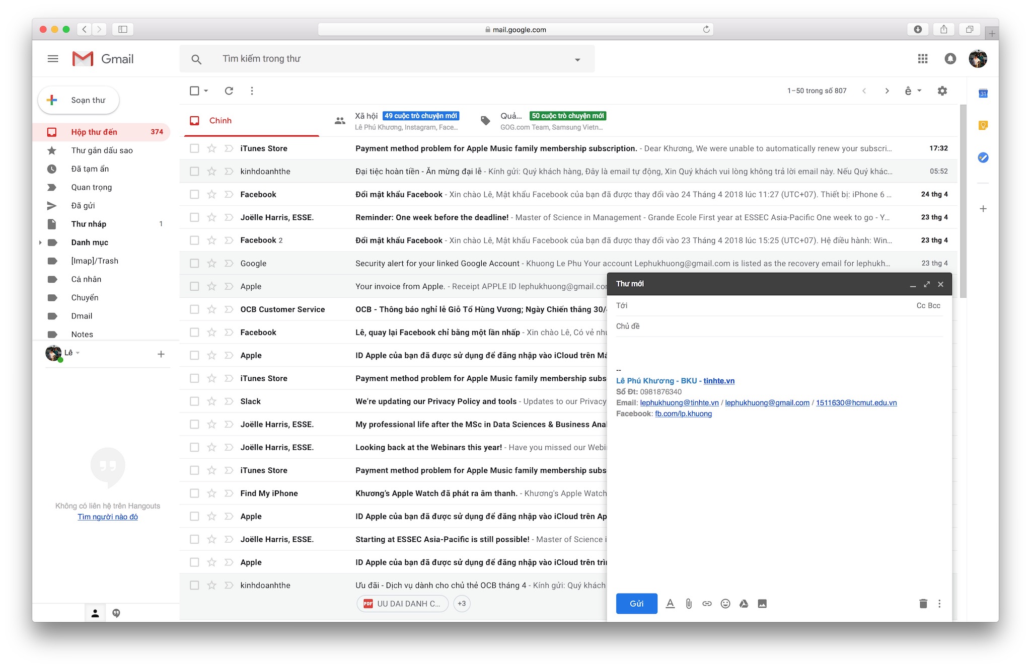Click the attach files paperclip icon
Image resolution: width=1031 pixels, height=668 pixels.
(689, 604)
